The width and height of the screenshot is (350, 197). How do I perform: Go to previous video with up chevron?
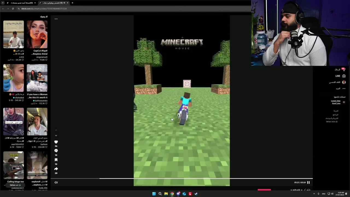coord(56,130)
